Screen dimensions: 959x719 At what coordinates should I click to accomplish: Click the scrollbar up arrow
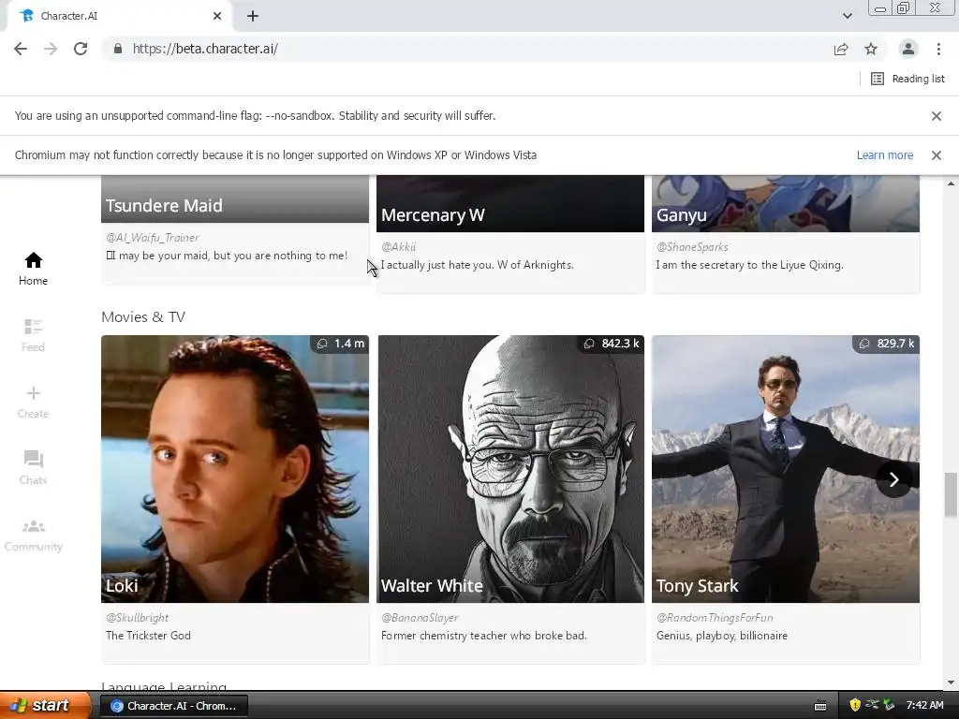coord(951,183)
